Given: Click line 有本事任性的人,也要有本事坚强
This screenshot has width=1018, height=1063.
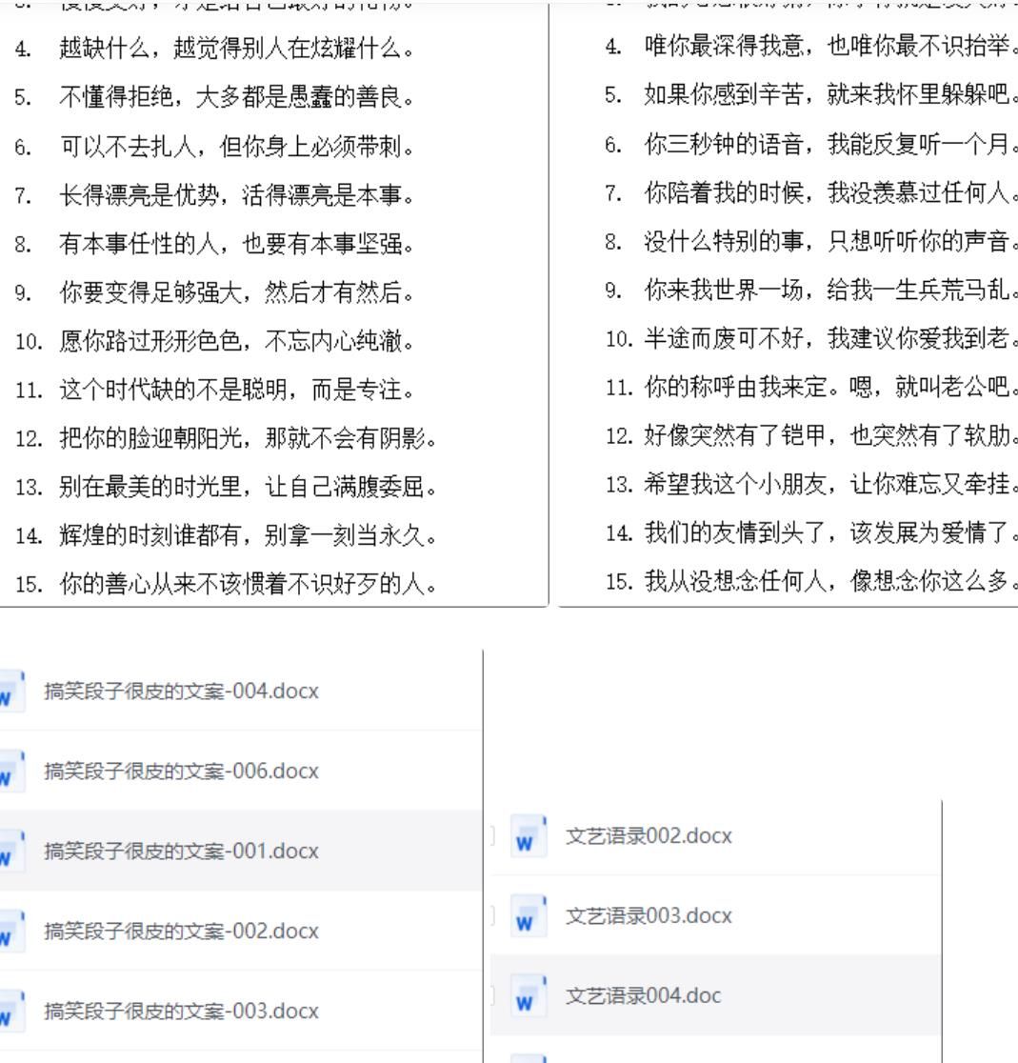Looking at the screenshot, I should pos(237,244).
